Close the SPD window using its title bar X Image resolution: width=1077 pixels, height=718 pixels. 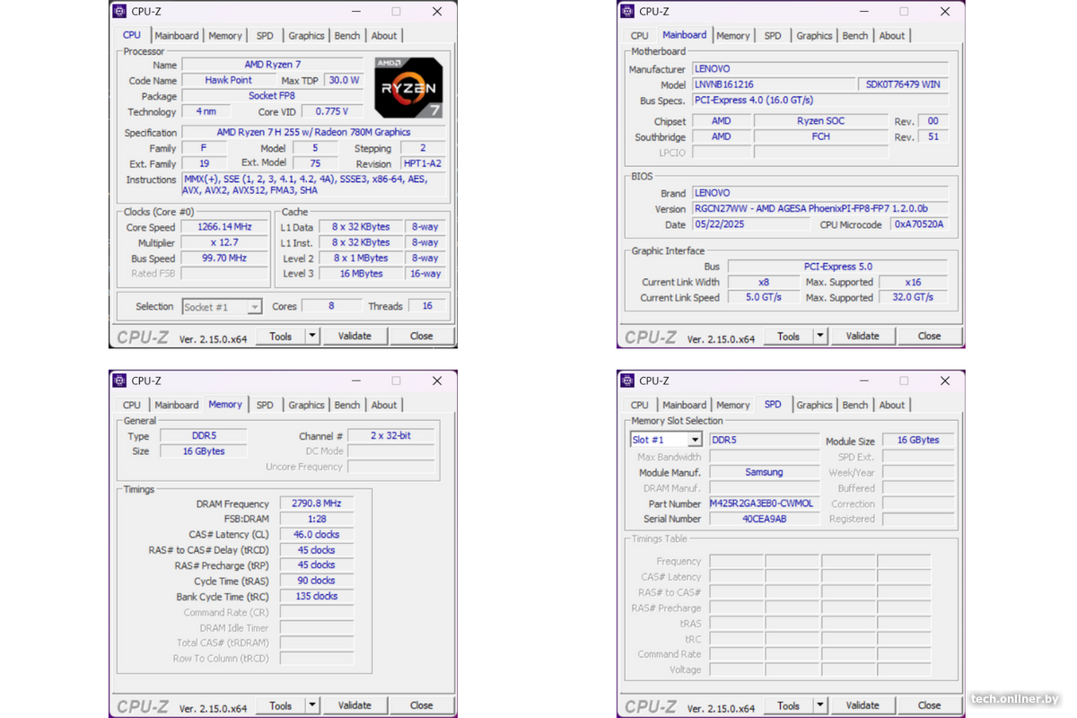pos(944,381)
